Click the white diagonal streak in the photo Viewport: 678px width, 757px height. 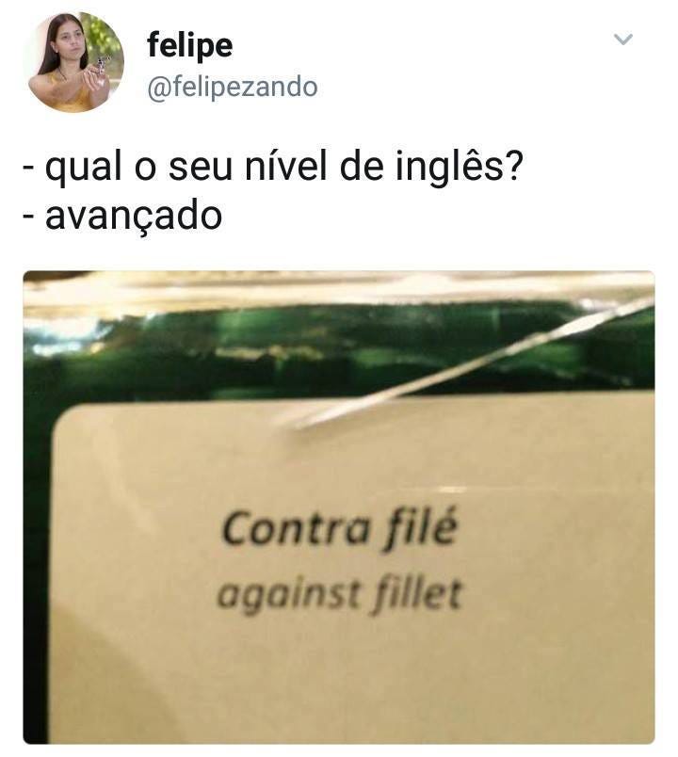(x=474, y=362)
